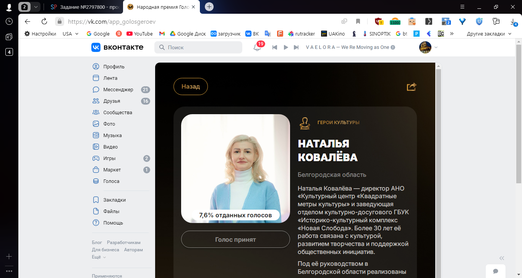Open Музыка in the VK sidebar
The height and width of the screenshot is (278, 522).
coord(112,136)
